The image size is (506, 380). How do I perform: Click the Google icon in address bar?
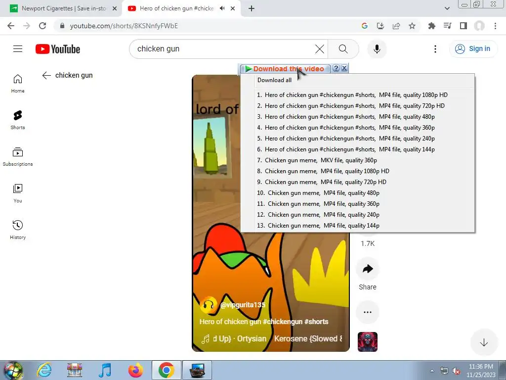pyautogui.click(x=365, y=26)
